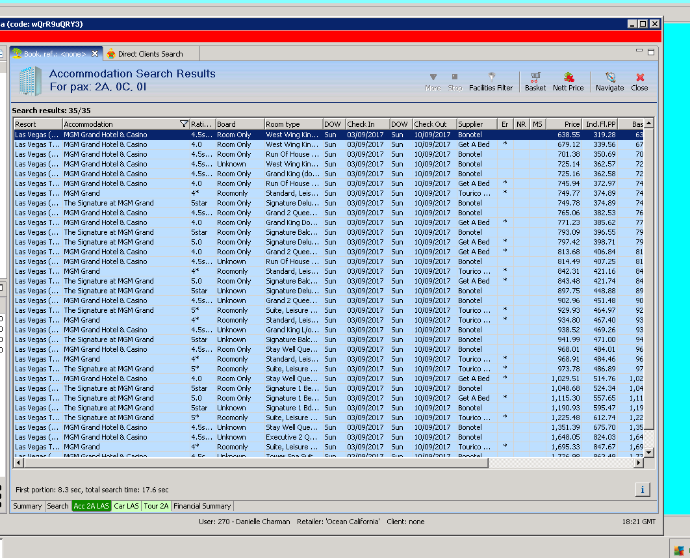Select row with price 793.09
The width and height of the screenshot is (690, 558).
point(329,232)
